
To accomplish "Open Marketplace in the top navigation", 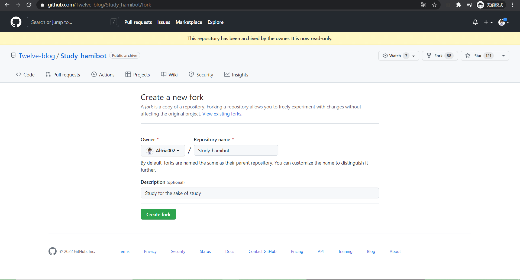I will pos(189,22).
